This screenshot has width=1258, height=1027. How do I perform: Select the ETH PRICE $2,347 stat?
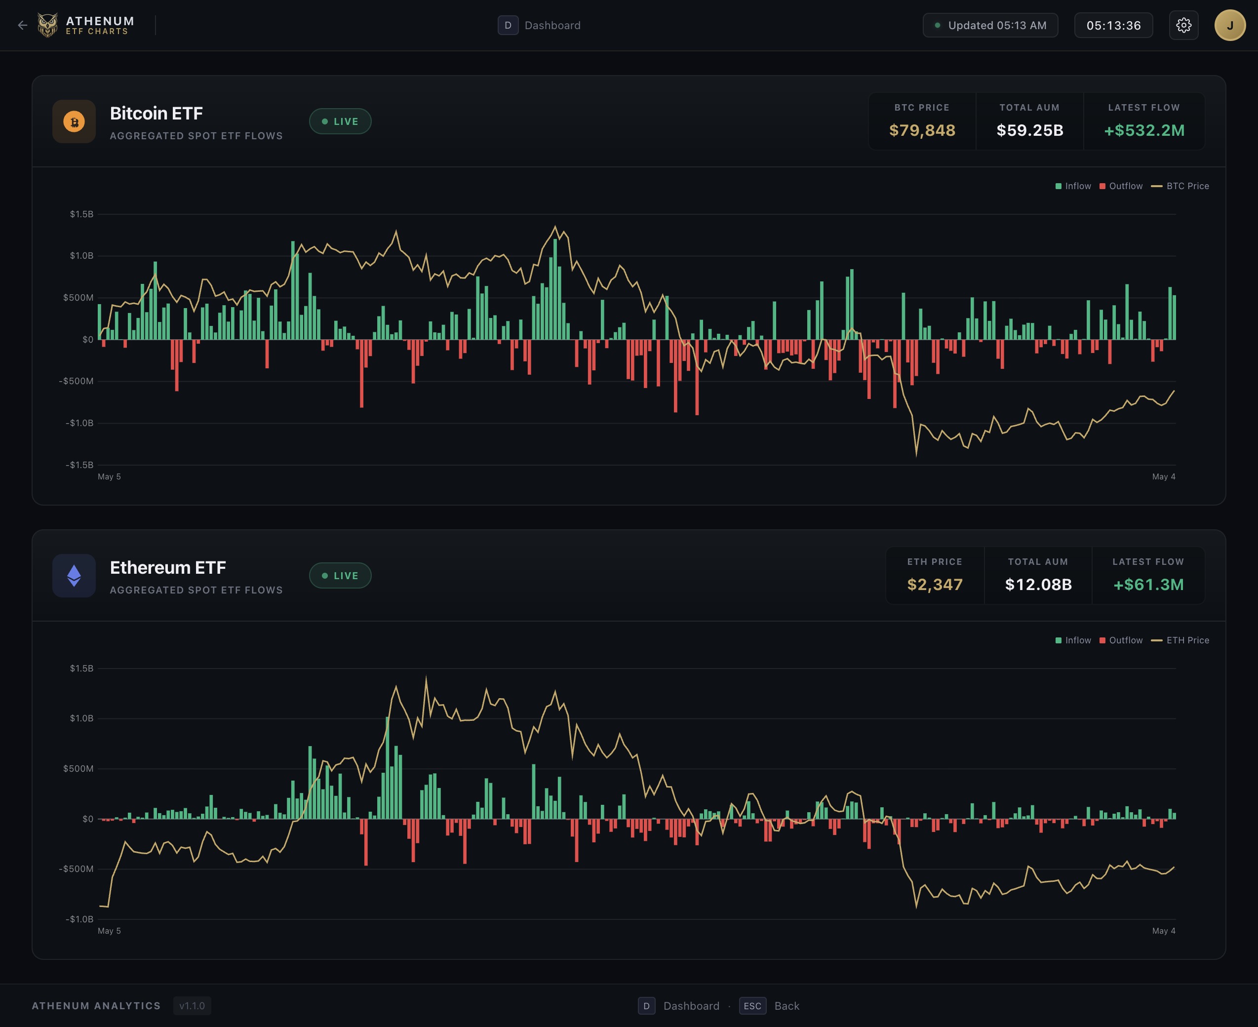[x=935, y=576]
